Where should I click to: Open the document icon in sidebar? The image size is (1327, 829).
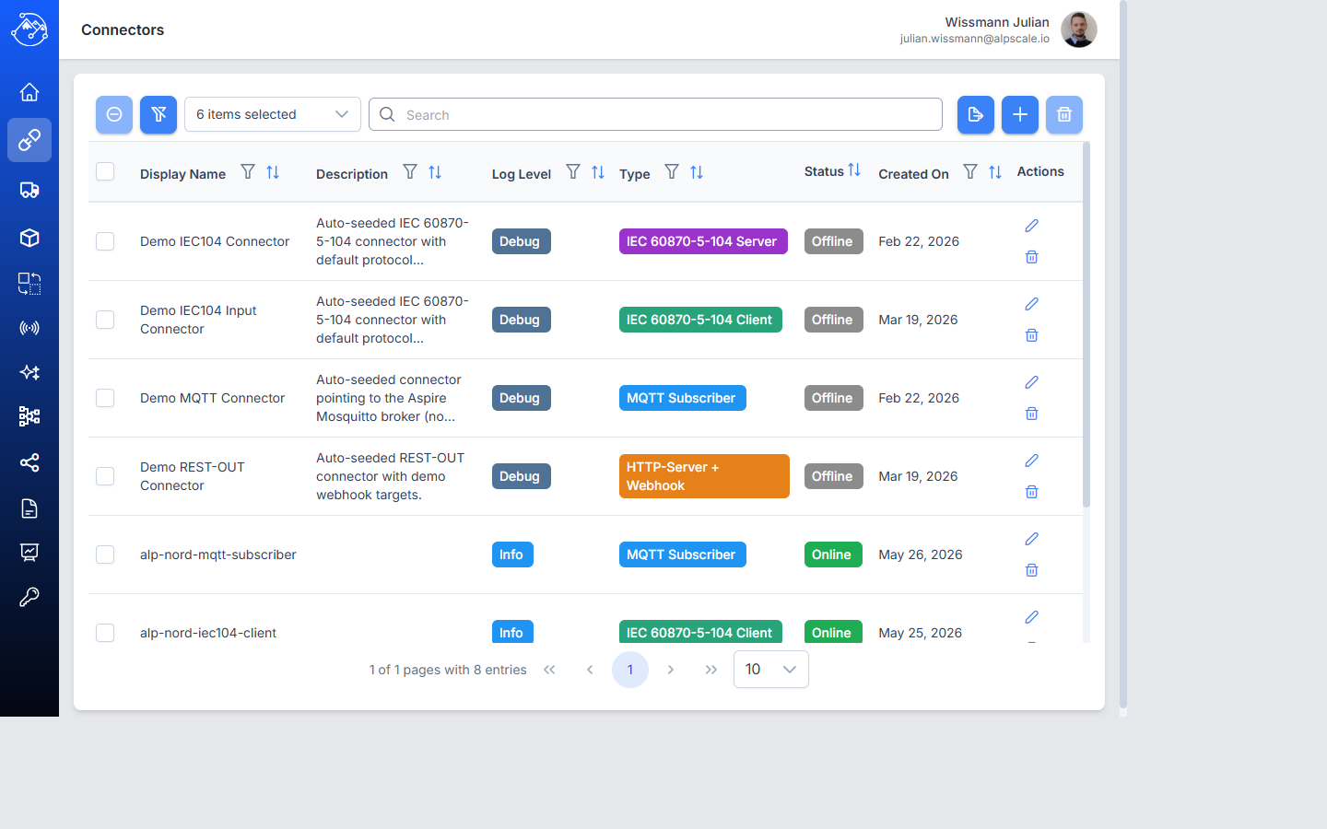click(29, 508)
